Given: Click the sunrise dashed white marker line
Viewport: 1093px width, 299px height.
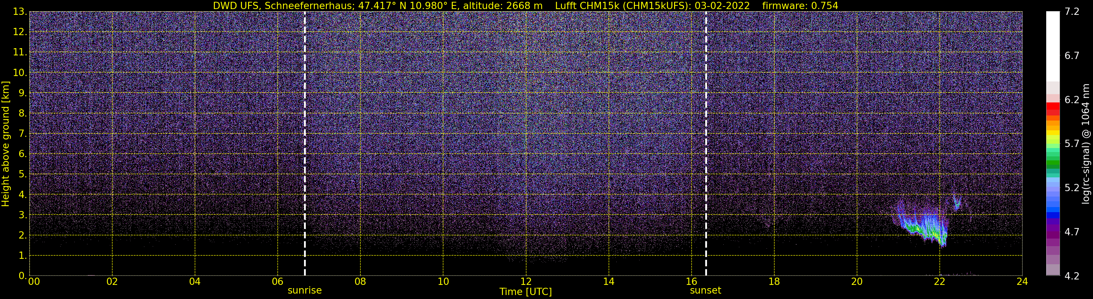Looking at the screenshot, I should [x=305, y=144].
